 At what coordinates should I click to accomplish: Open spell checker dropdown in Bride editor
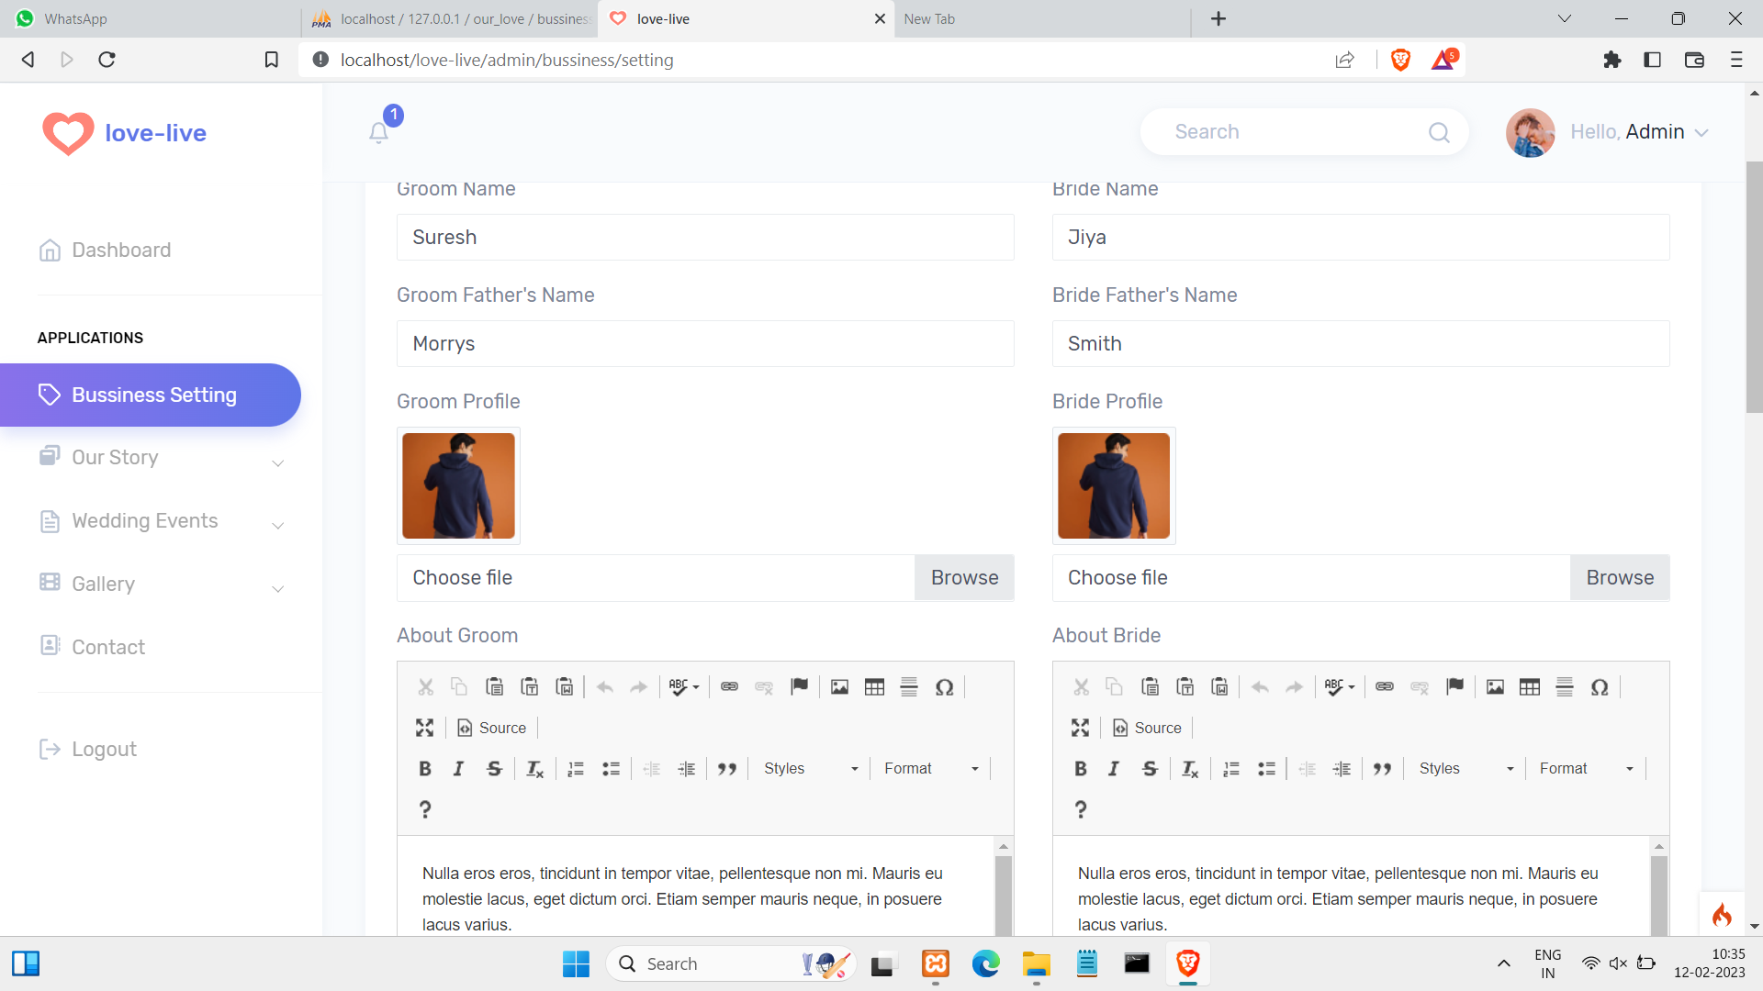coord(1341,687)
